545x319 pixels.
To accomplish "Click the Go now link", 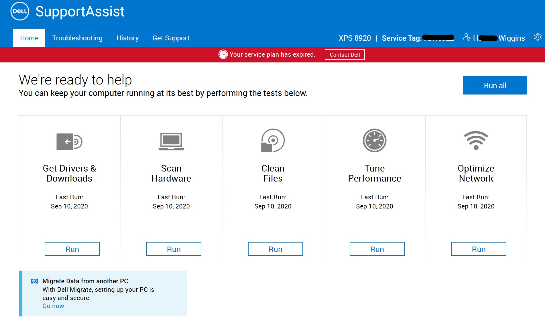I will click(x=53, y=306).
